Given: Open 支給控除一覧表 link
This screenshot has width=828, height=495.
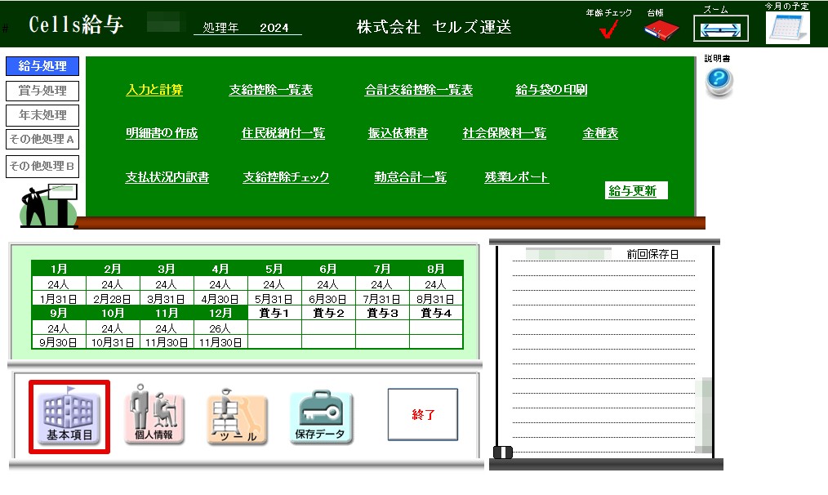Looking at the screenshot, I should tap(271, 90).
